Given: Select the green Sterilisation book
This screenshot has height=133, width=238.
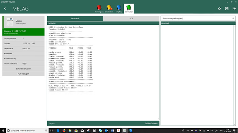Looking at the screenshot, I should [129, 8].
